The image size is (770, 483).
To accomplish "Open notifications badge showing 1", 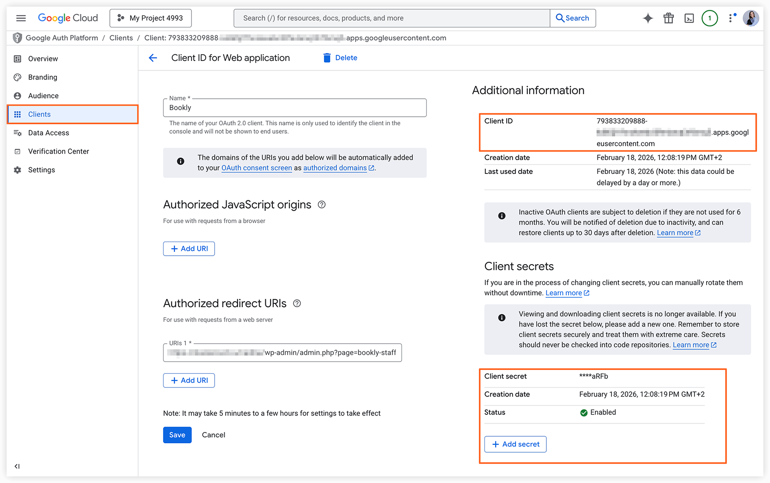I will pos(709,18).
